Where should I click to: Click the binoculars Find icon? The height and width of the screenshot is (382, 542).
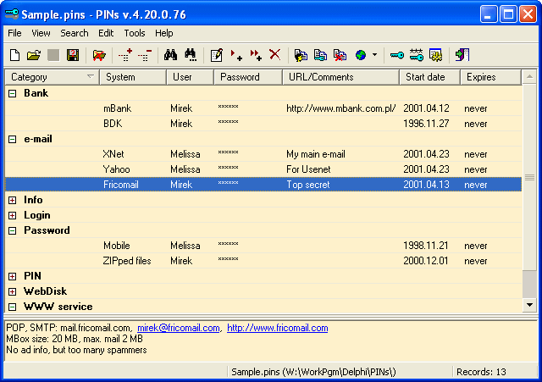pyautogui.click(x=170, y=55)
